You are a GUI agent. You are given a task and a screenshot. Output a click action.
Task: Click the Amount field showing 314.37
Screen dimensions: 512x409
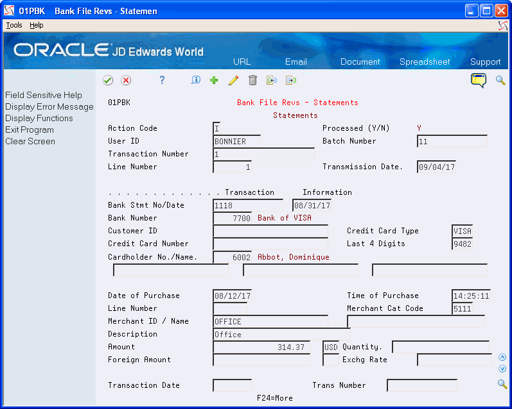(x=261, y=347)
